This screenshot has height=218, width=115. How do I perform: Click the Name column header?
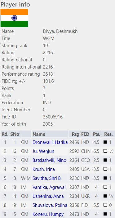(x=39, y=134)
